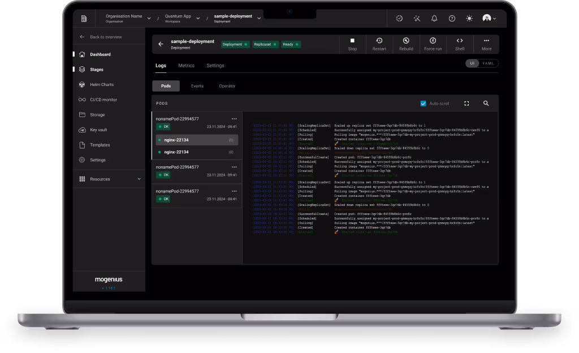Go back to overview
The image size is (579, 353).
(101, 37)
